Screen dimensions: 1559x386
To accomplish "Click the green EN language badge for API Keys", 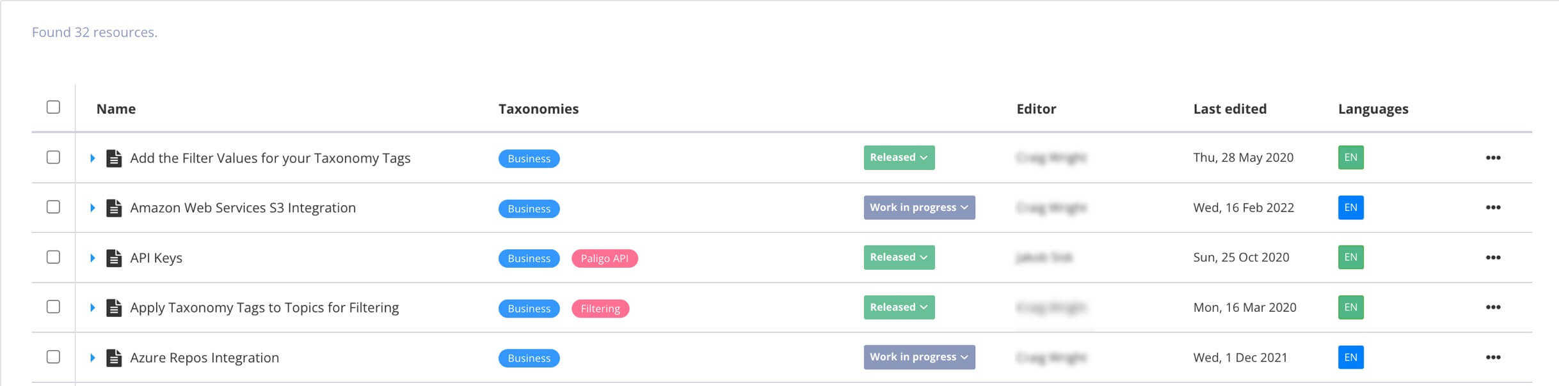I will (1350, 258).
